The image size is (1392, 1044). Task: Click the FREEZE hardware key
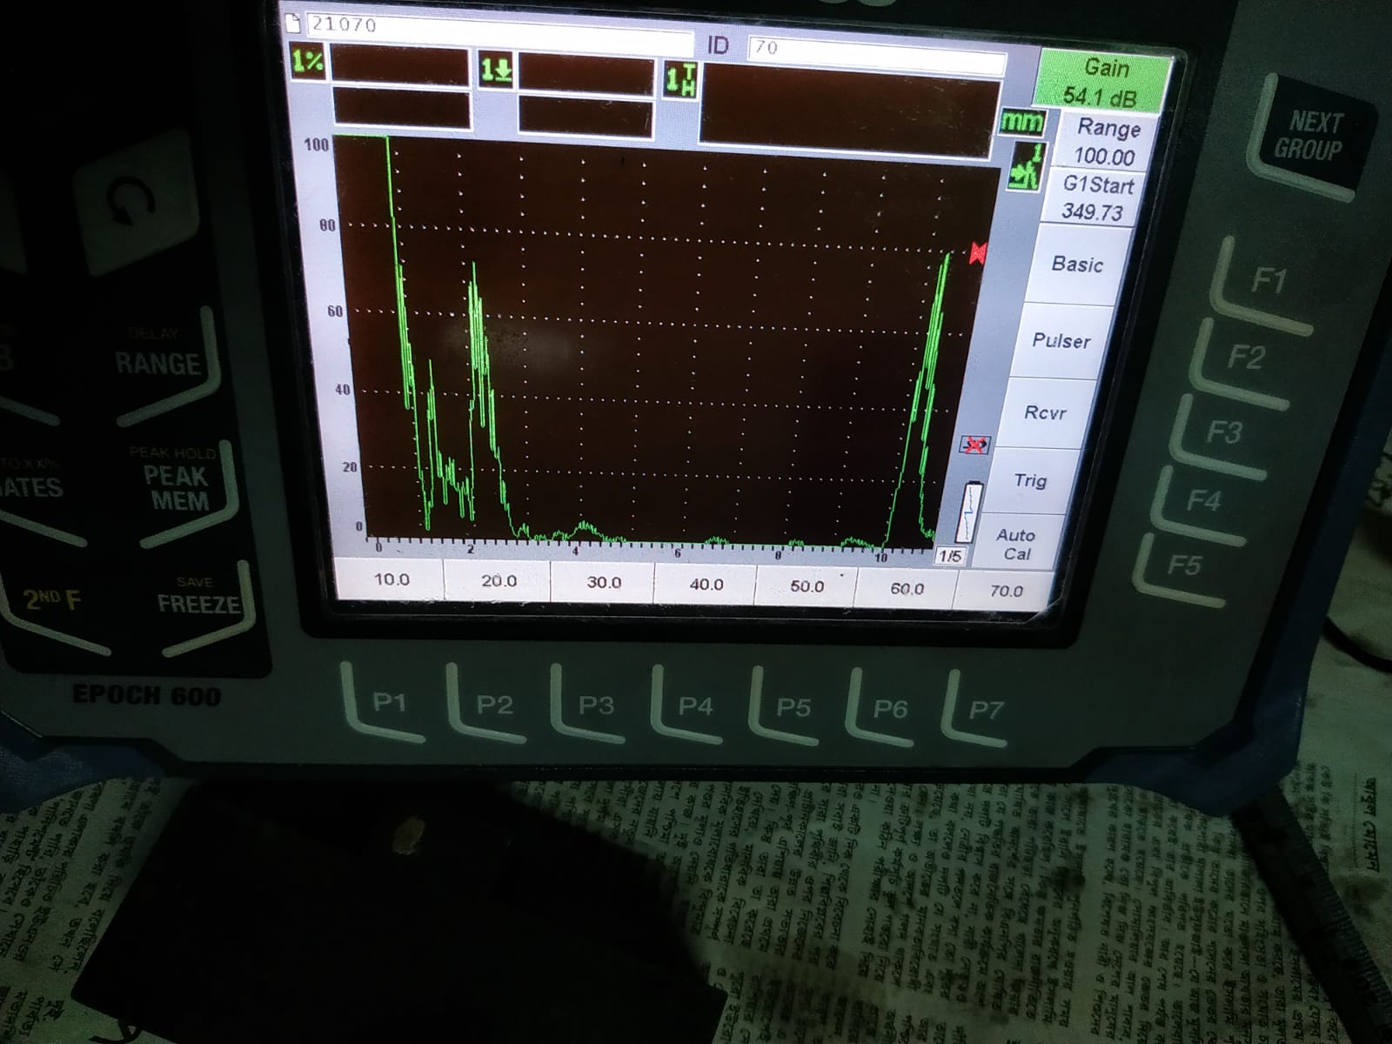click(197, 604)
